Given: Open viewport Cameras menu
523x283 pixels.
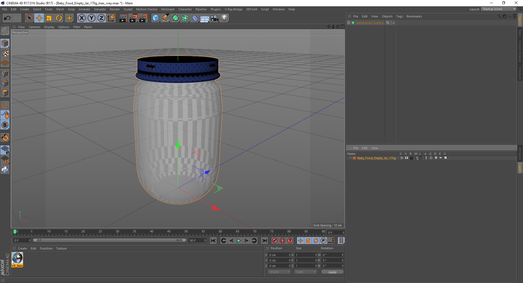Looking at the screenshot, I should [34, 27].
